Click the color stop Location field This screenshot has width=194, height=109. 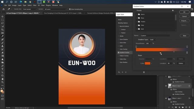tap(170, 63)
